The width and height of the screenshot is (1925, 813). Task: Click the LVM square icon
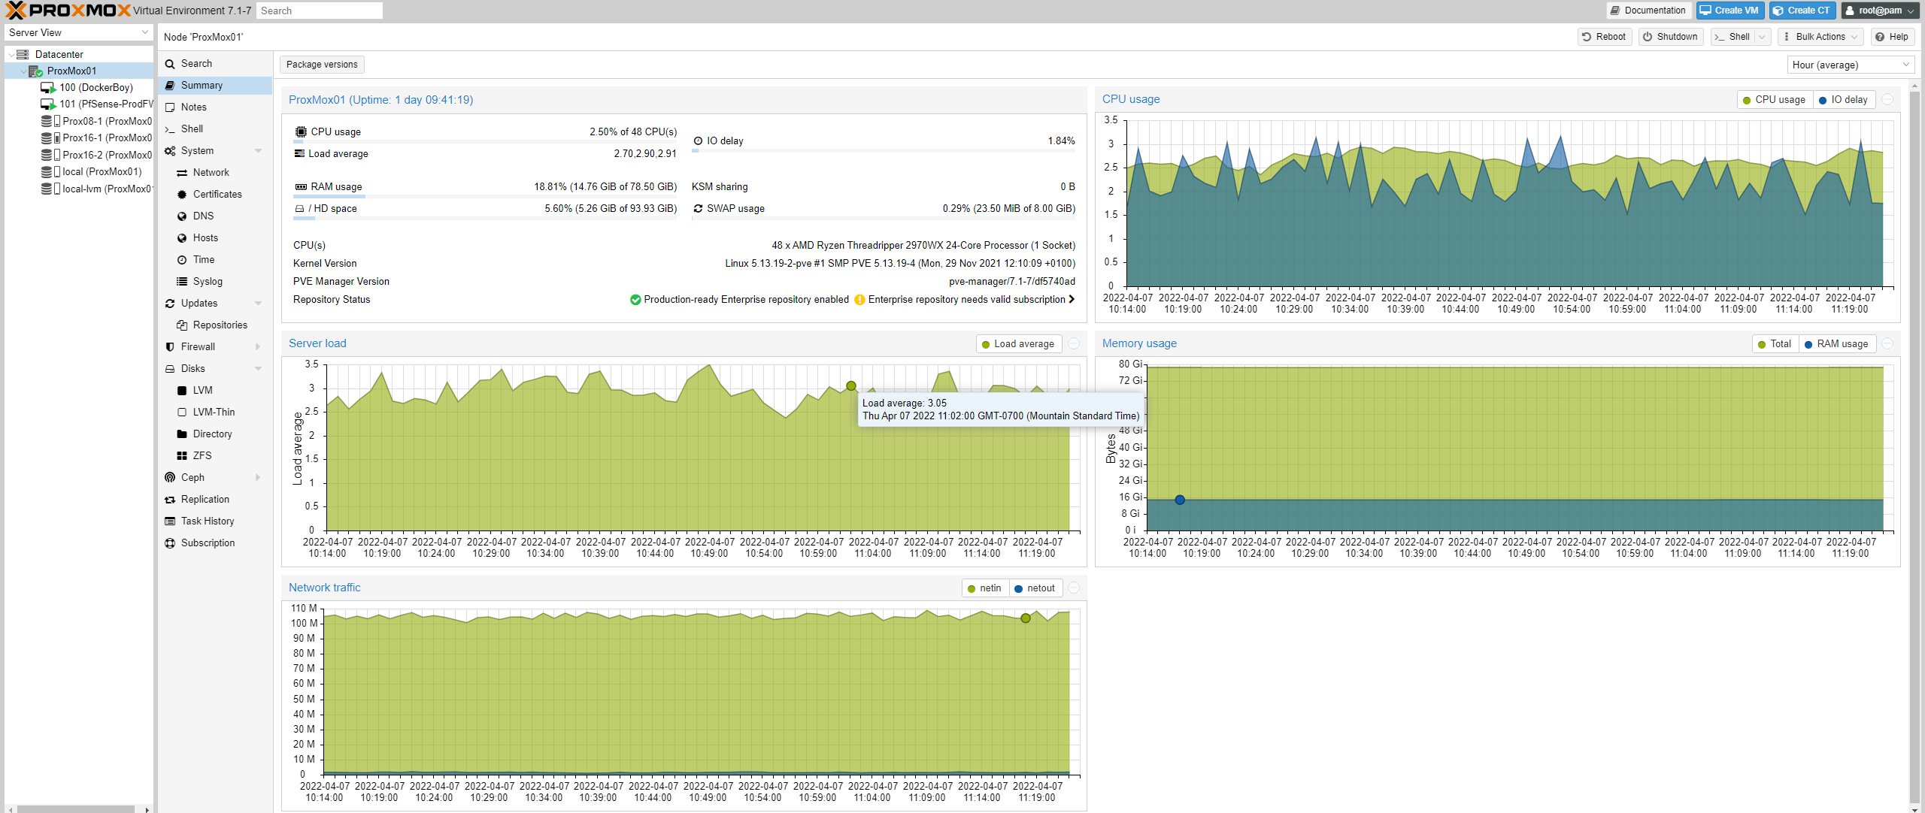coord(182,391)
